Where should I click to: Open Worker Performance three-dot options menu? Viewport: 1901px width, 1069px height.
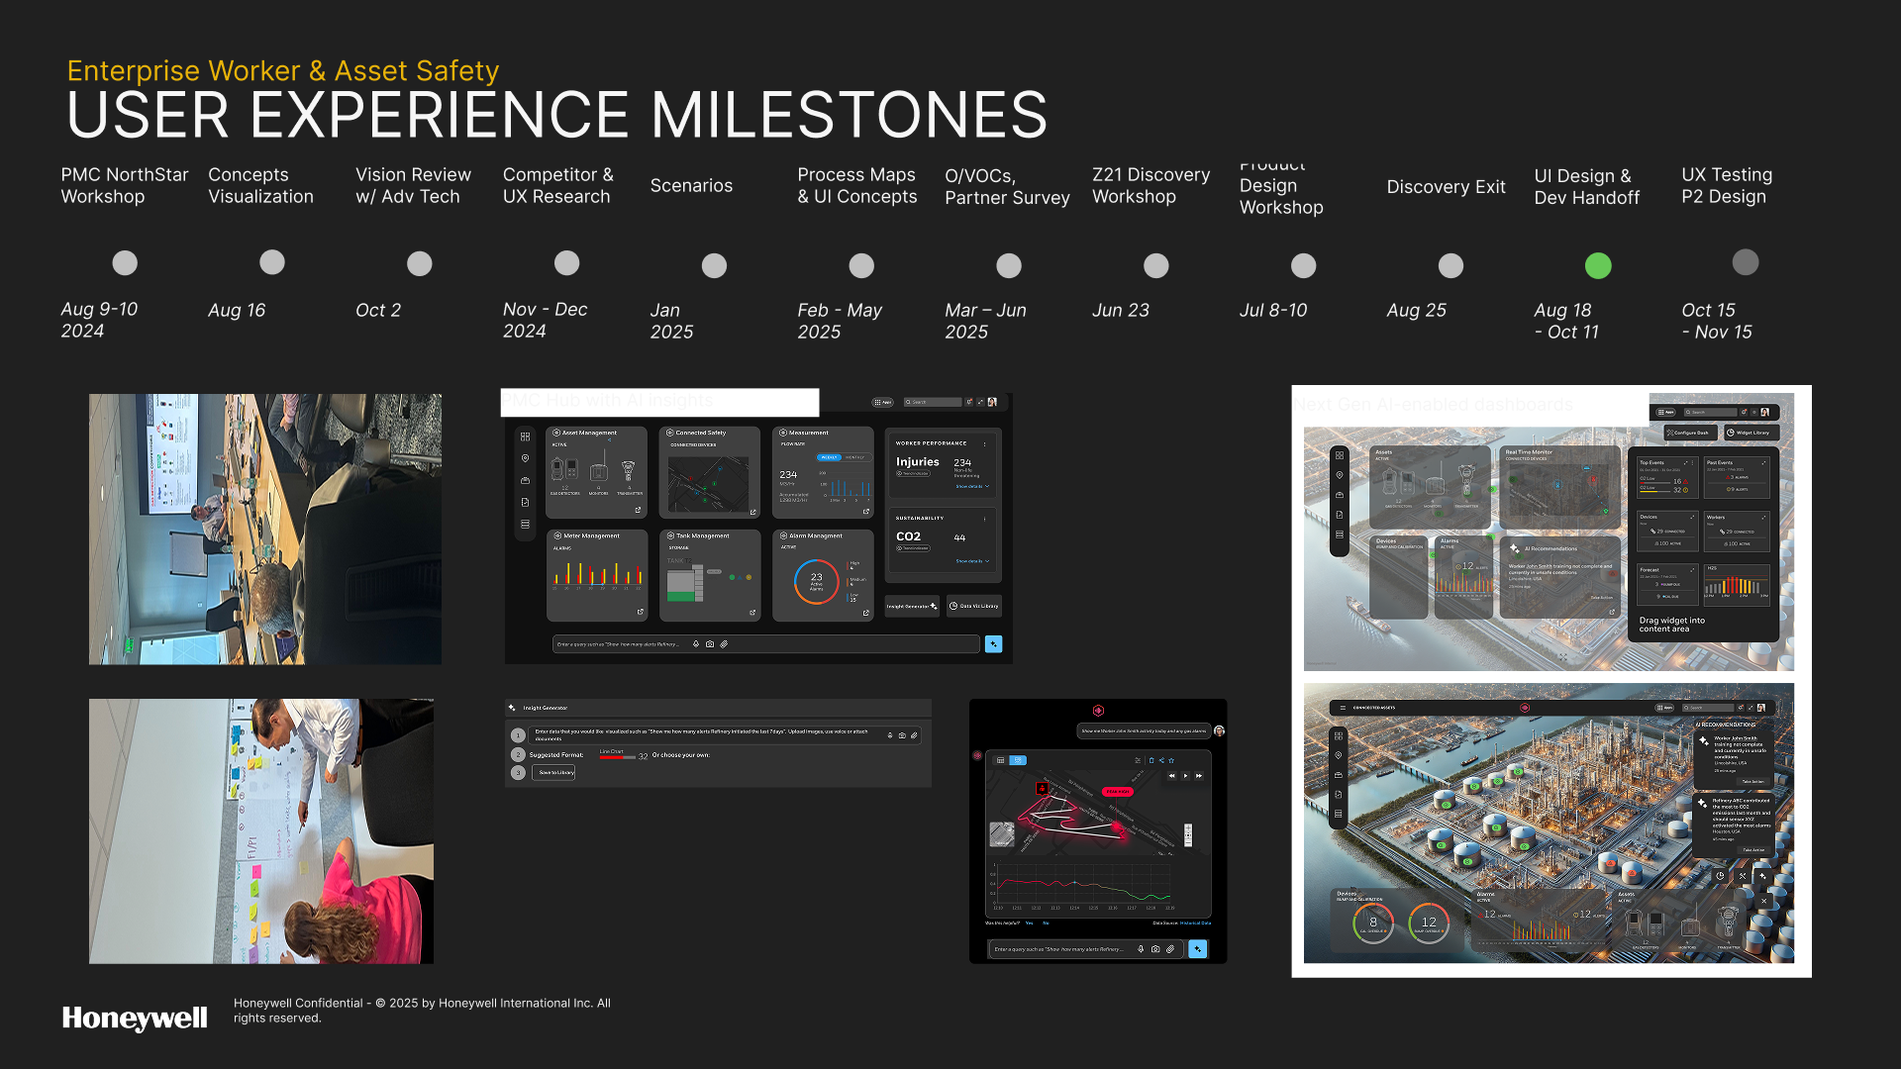pos(984,443)
